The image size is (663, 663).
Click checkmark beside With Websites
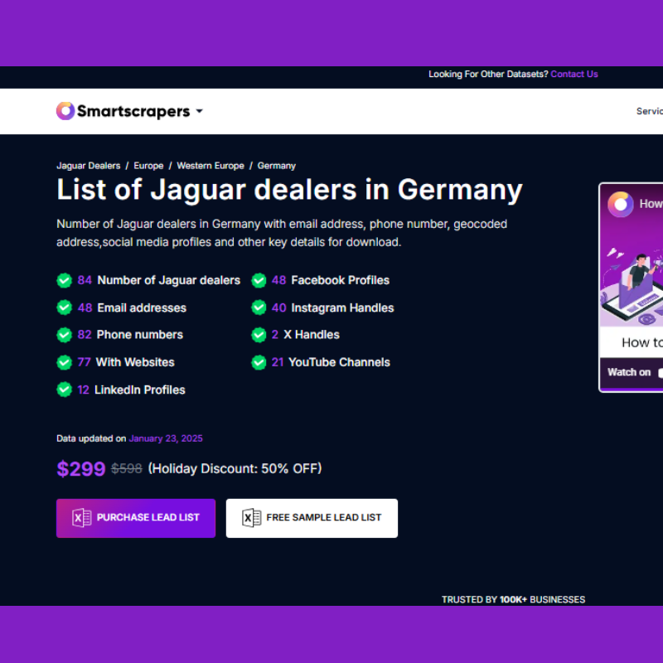(65, 362)
